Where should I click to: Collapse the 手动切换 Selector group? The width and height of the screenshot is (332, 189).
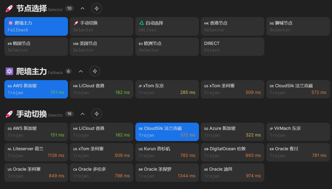(82, 114)
